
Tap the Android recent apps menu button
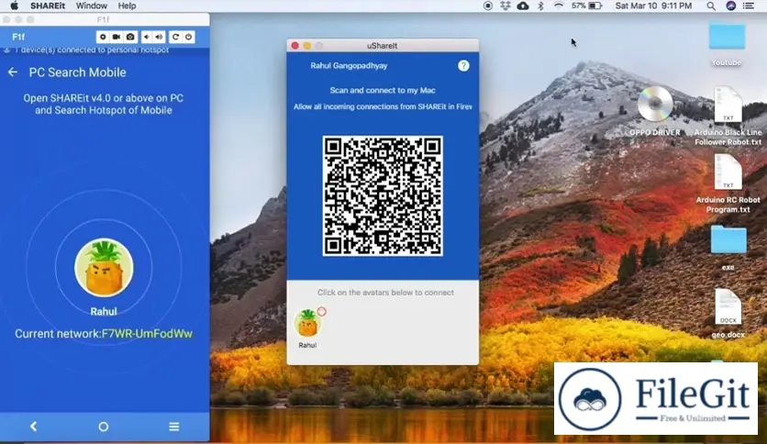point(173,427)
